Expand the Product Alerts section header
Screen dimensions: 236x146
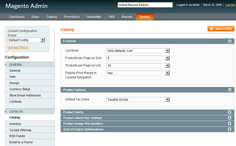pyautogui.click(x=147, y=112)
